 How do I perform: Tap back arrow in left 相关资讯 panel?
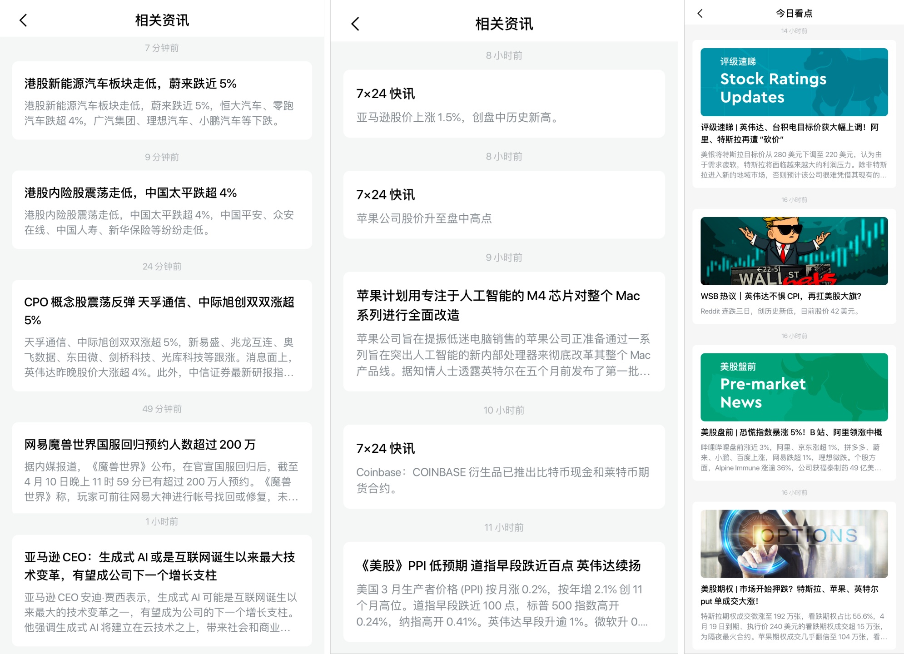24,20
